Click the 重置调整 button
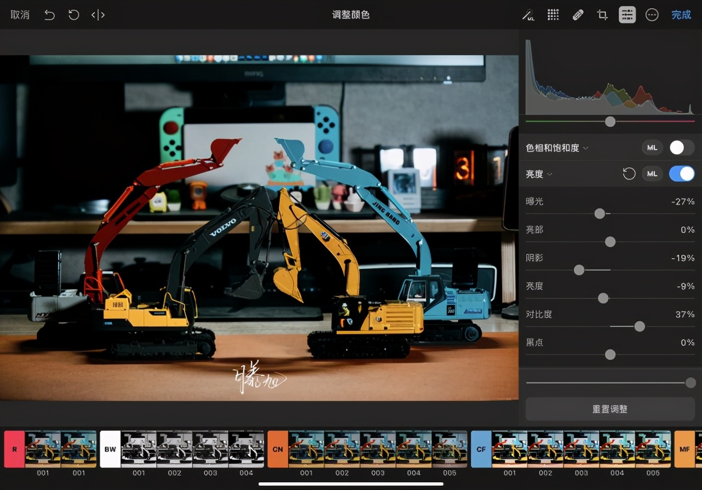This screenshot has height=490, width=702. tap(610, 409)
